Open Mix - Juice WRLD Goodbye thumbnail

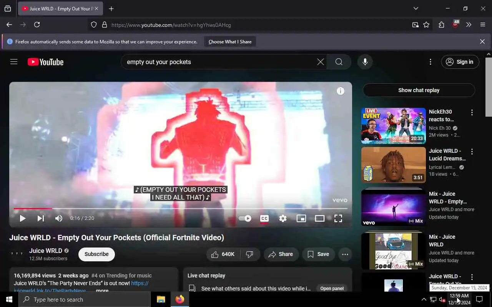pos(393,251)
